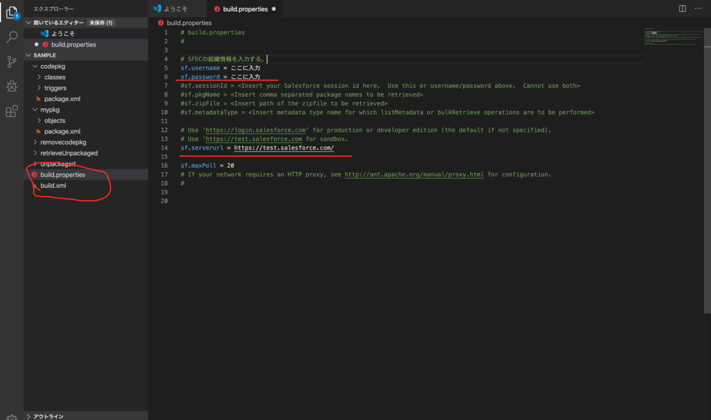Viewport: 711px width, 420px height.
Task: Open the Manage gear icon
Action: coord(11,416)
